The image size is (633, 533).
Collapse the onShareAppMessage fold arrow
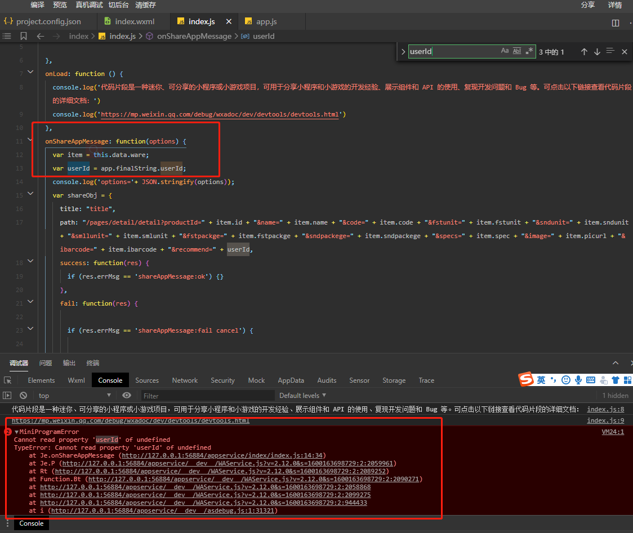click(x=30, y=140)
